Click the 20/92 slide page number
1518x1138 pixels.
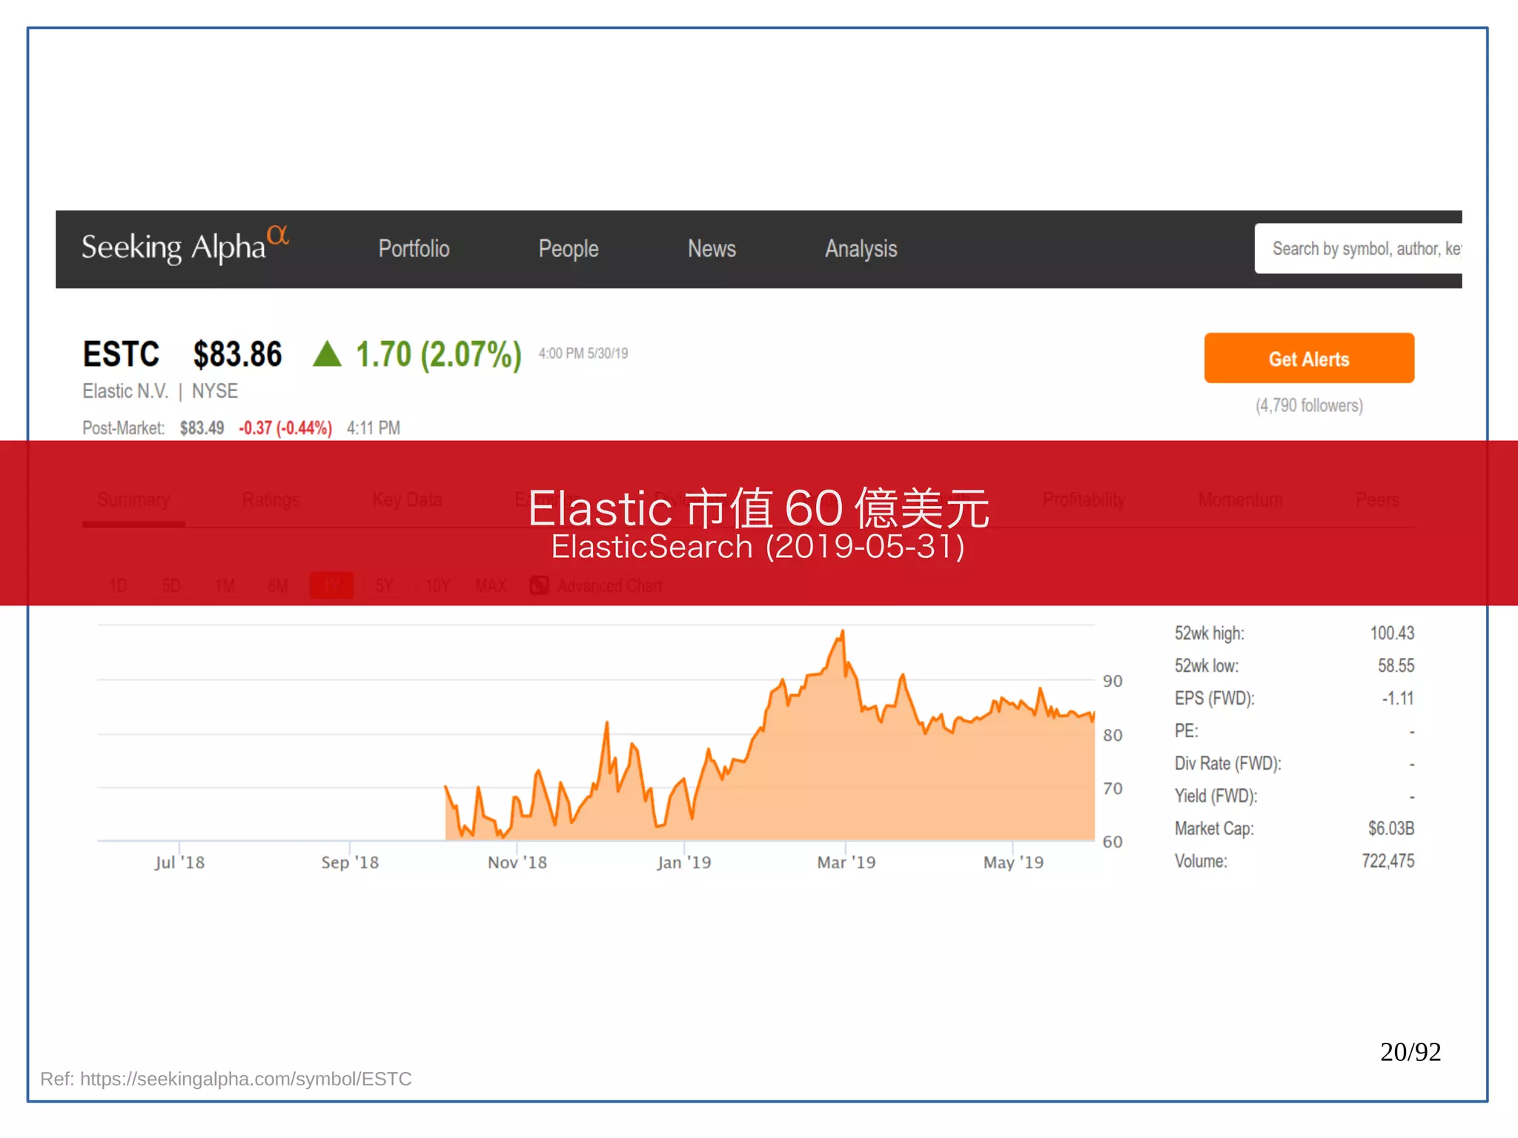click(1411, 1052)
